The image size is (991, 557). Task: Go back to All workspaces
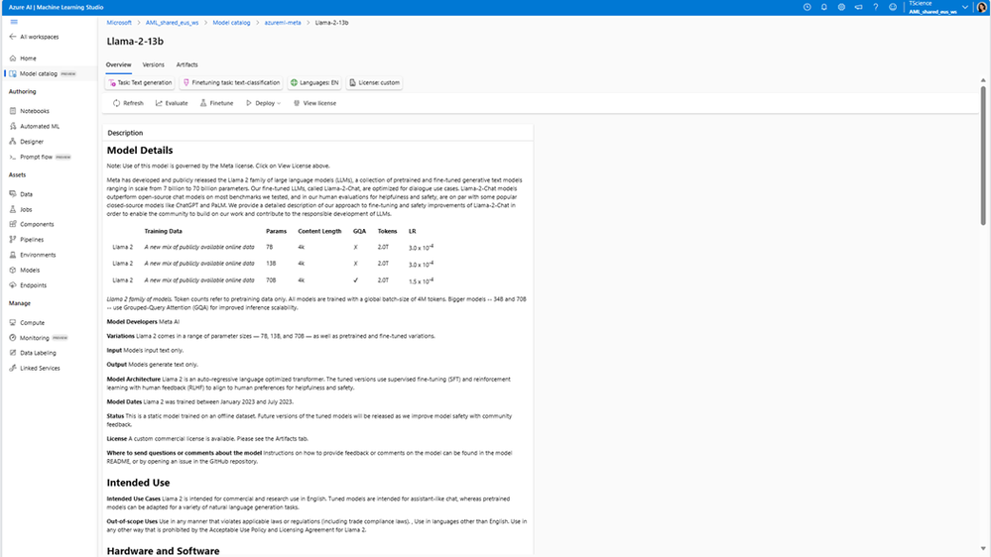point(34,37)
